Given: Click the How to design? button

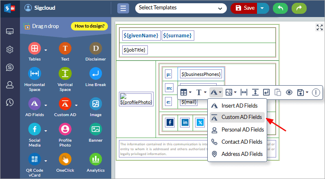Looking at the screenshot, I should pos(90,26).
